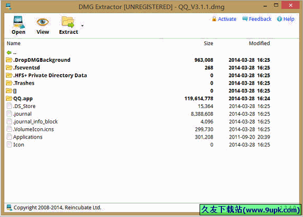
Task: Select the Applications file icon
Action: point(9,137)
